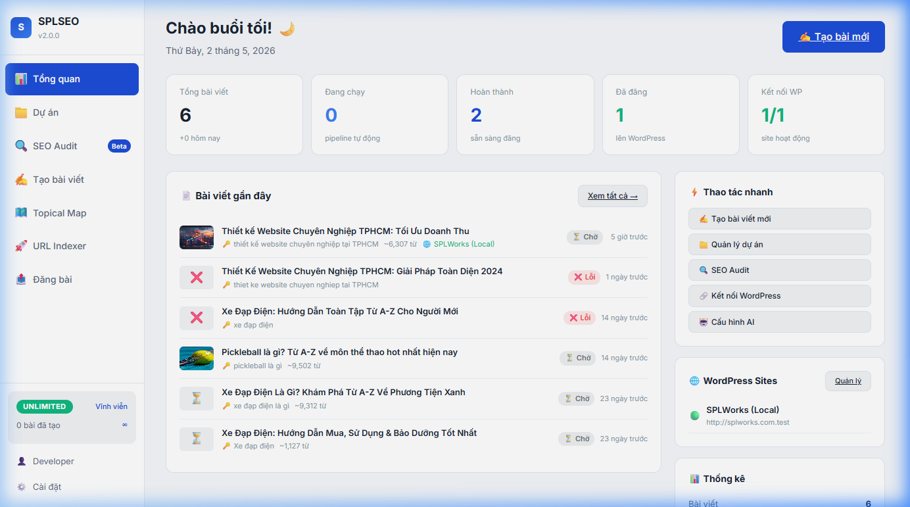Click Lỗi badge on Hướng Dẫn Toàn Tập row
The height and width of the screenshot is (507, 910).
pos(580,318)
